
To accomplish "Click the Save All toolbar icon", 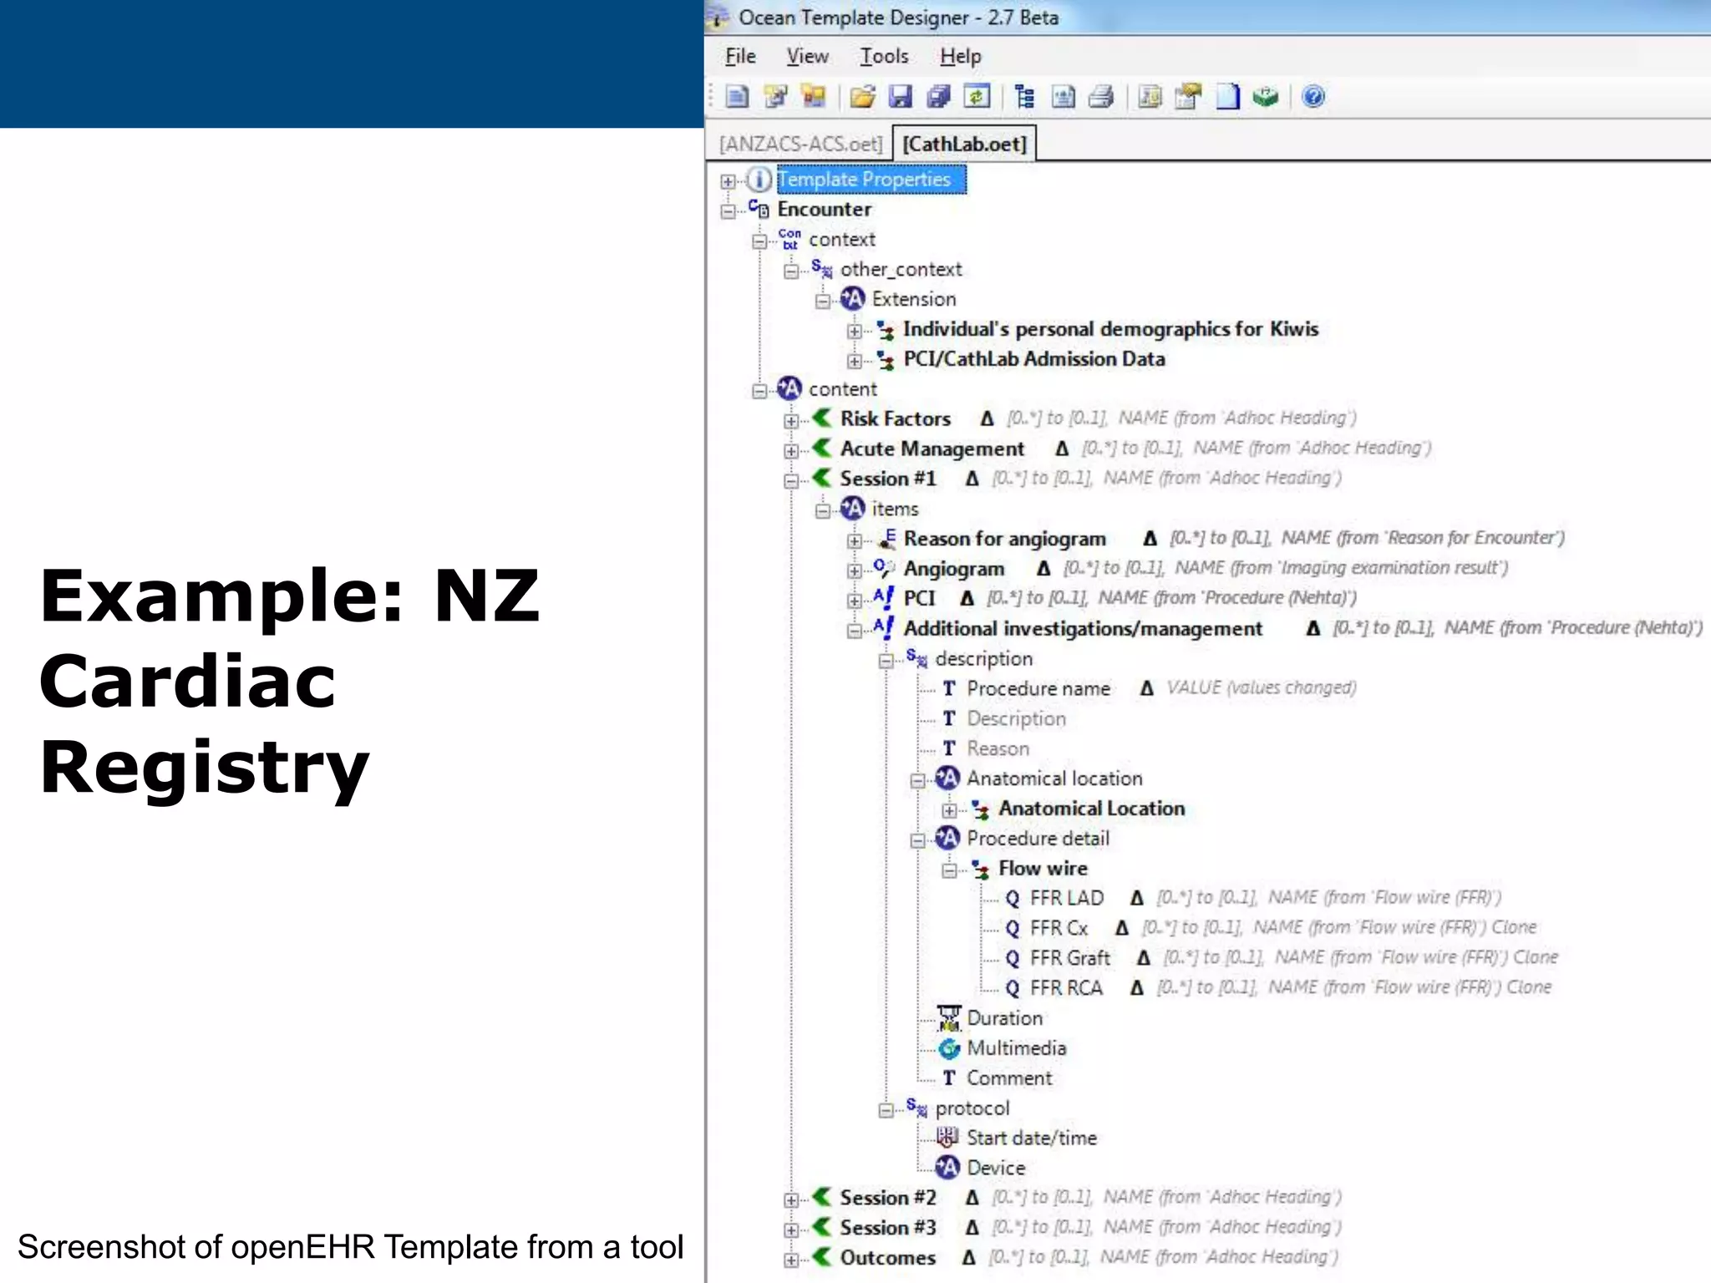I will [938, 97].
